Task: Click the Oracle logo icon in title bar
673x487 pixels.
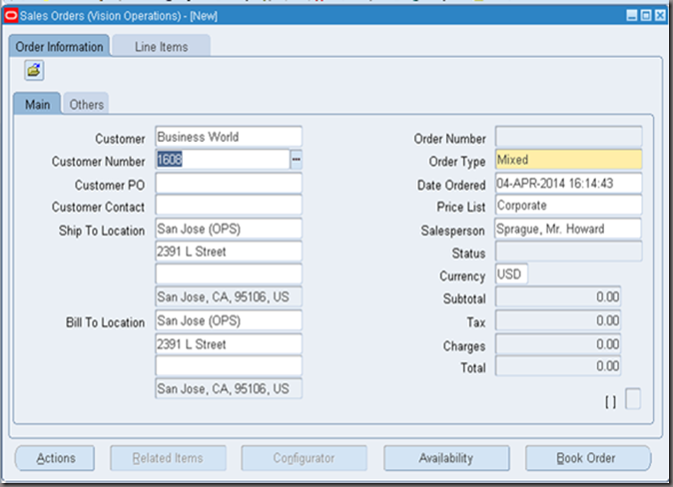Action: (x=11, y=15)
